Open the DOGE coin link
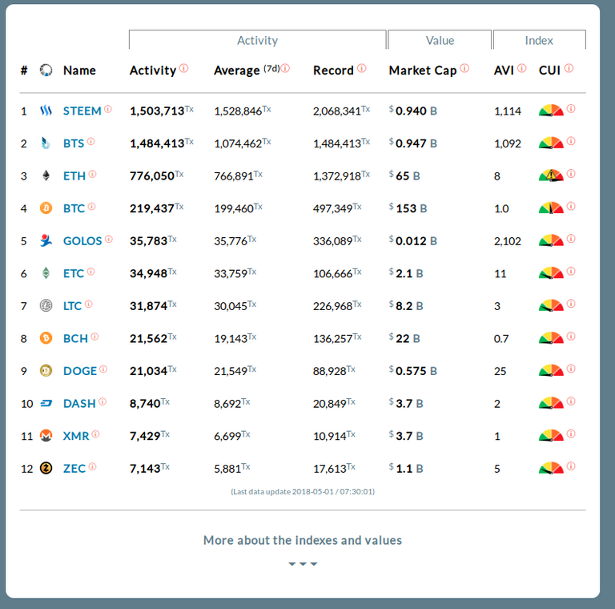The height and width of the screenshot is (609, 615). (80, 371)
